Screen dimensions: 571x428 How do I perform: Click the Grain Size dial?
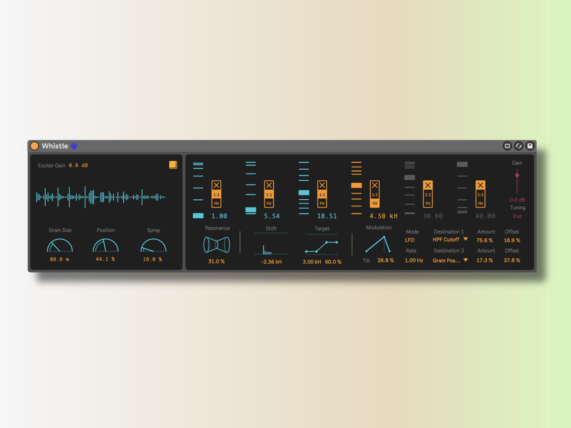click(x=60, y=245)
